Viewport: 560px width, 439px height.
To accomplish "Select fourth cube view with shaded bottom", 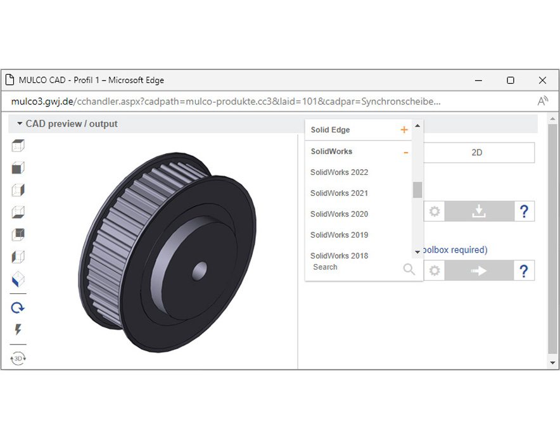I will pyautogui.click(x=18, y=212).
